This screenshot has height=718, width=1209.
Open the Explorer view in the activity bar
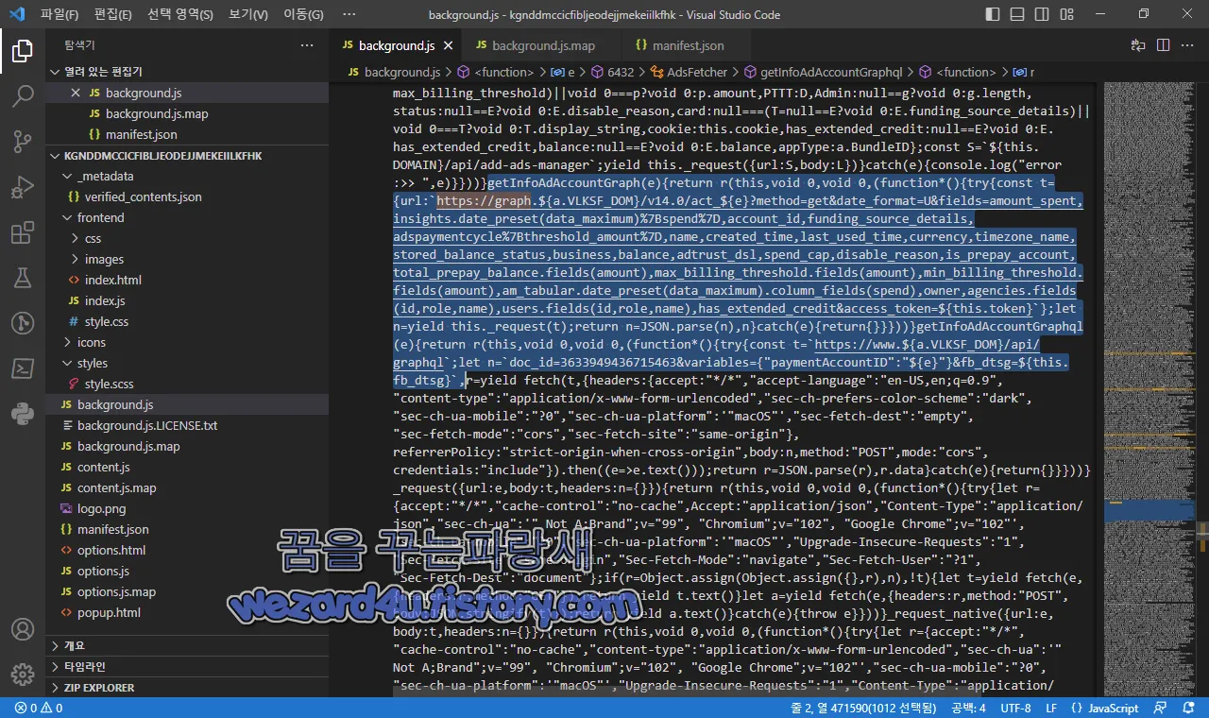23,51
